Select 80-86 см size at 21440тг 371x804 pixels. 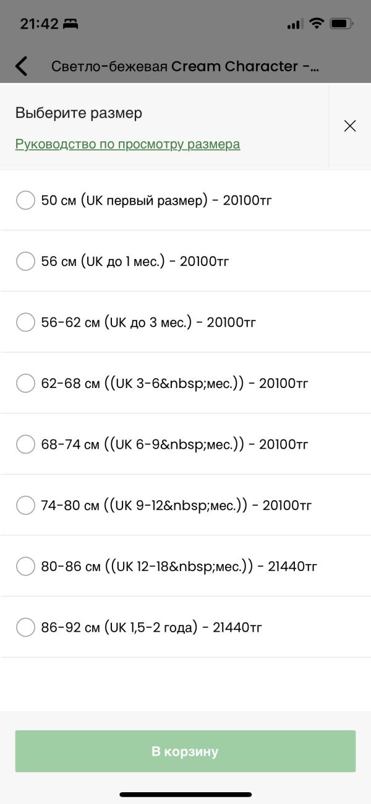tap(185, 566)
